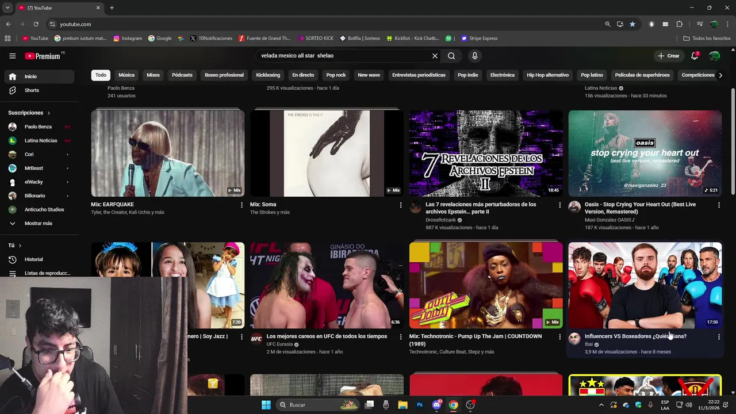The image size is (736, 414).
Task: Open a new Chrome tab
Action: 112,8
